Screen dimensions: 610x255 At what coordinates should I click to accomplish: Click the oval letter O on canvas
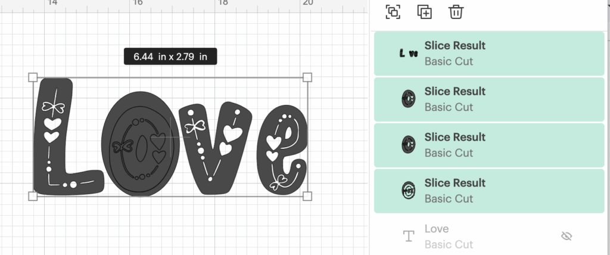pos(141,144)
